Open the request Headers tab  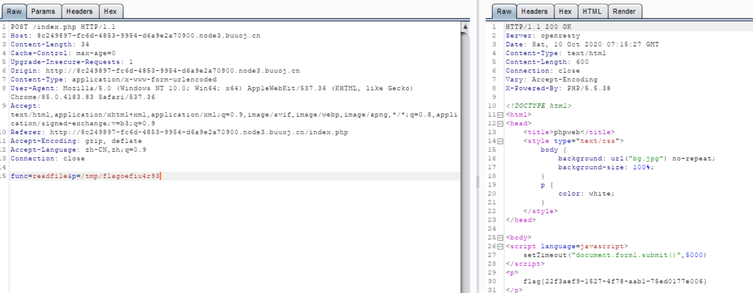click(x=80, y=11)
